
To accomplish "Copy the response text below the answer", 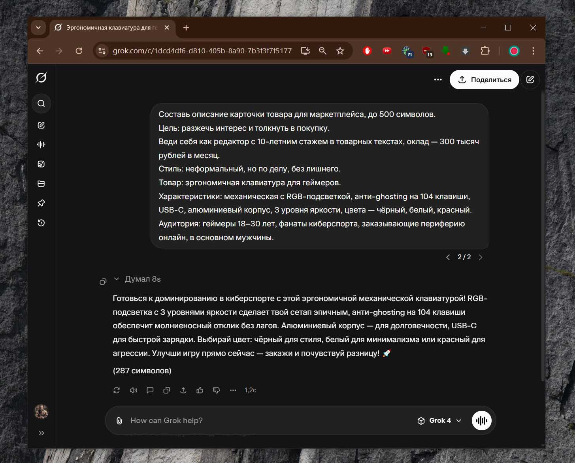I will coord(166,390).
